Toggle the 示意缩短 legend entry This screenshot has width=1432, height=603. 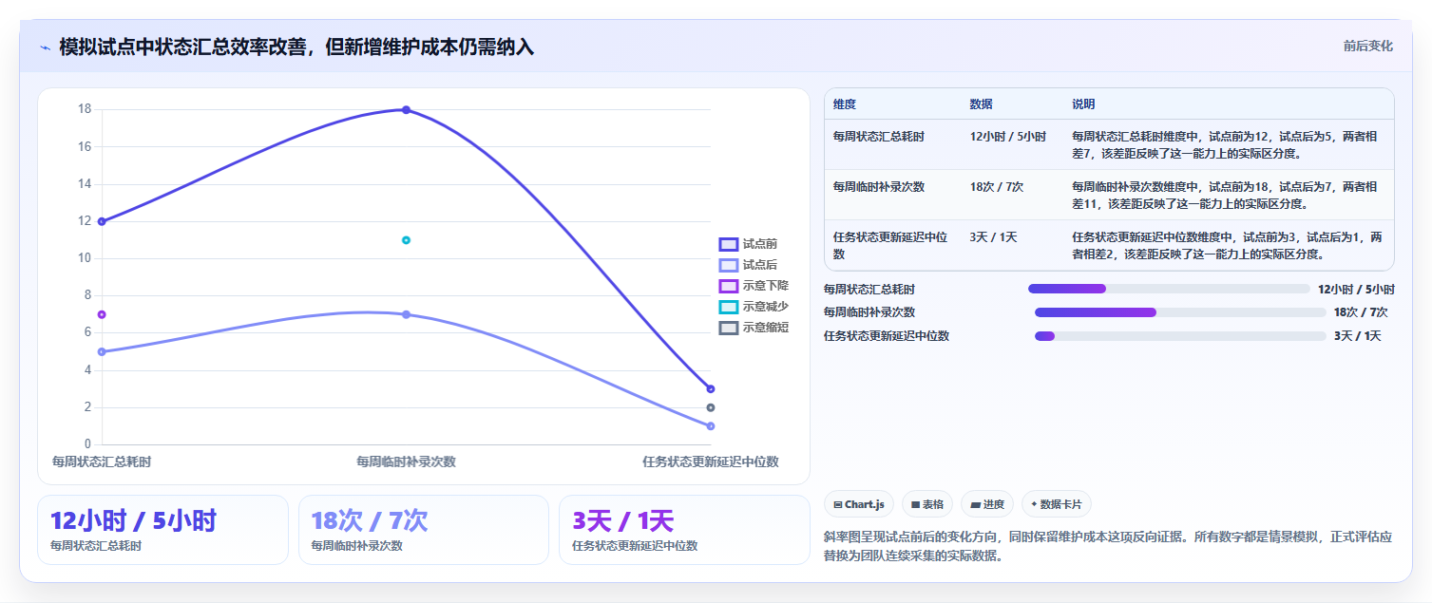[754, 328]
